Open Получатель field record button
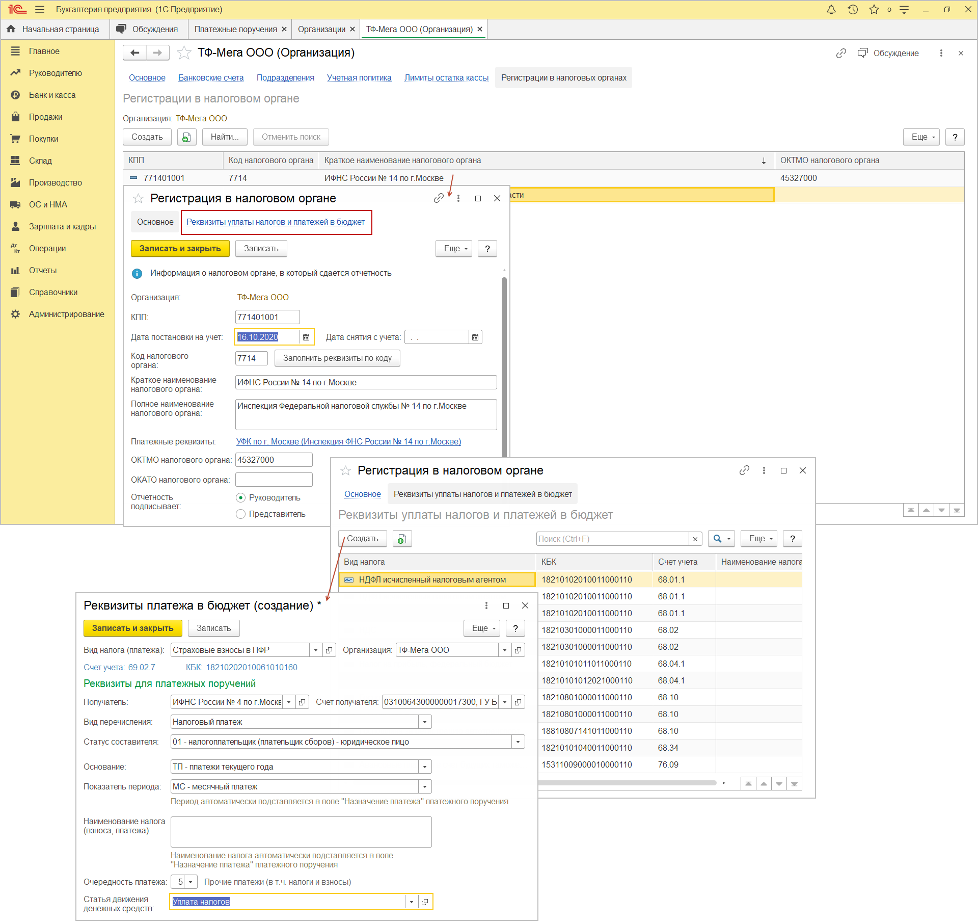This screenshot has width=978, height=924. pos(302,702)
